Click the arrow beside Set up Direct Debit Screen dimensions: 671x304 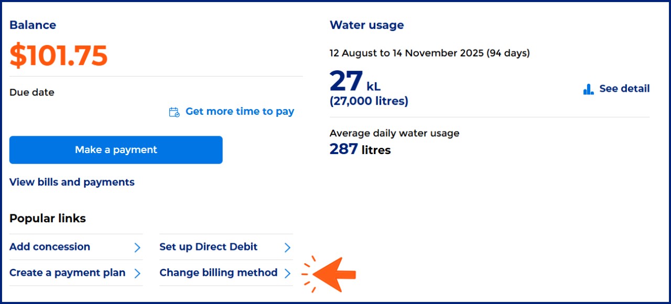pos(287,247)
